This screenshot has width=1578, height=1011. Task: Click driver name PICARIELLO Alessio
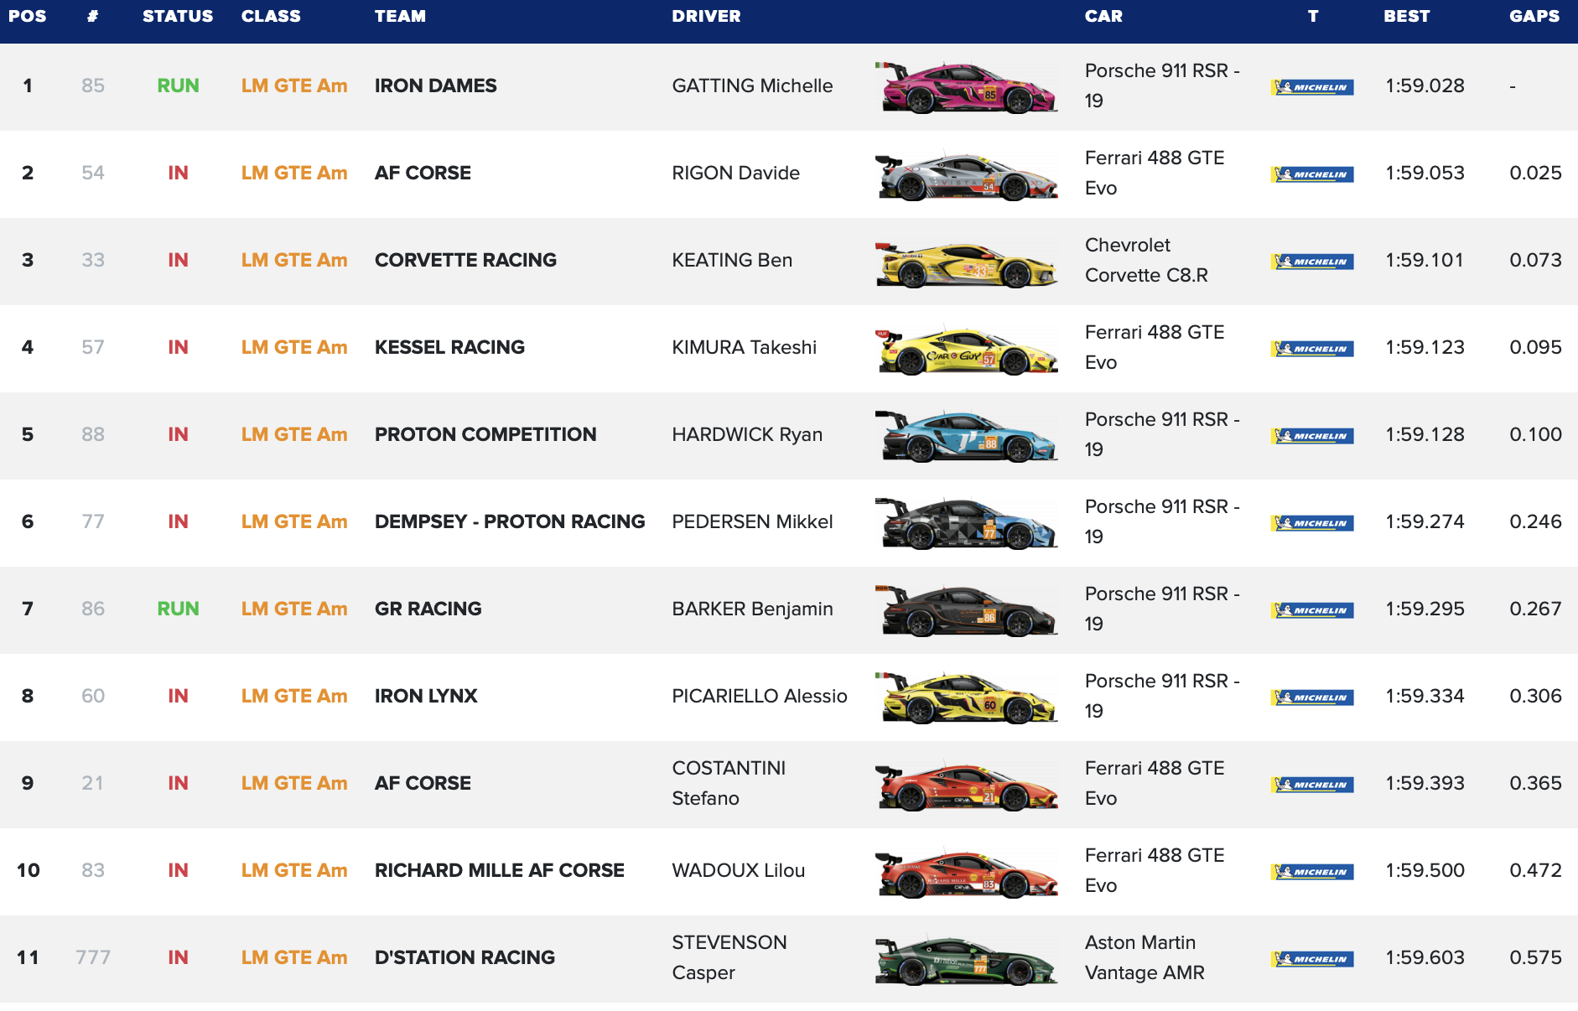coord(760,696)
